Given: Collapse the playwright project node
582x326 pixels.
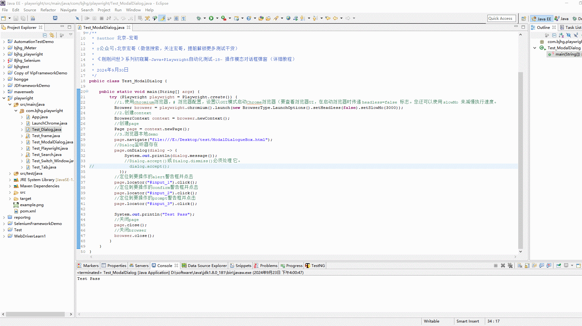Looking at the screenshot, I should 4,98.
